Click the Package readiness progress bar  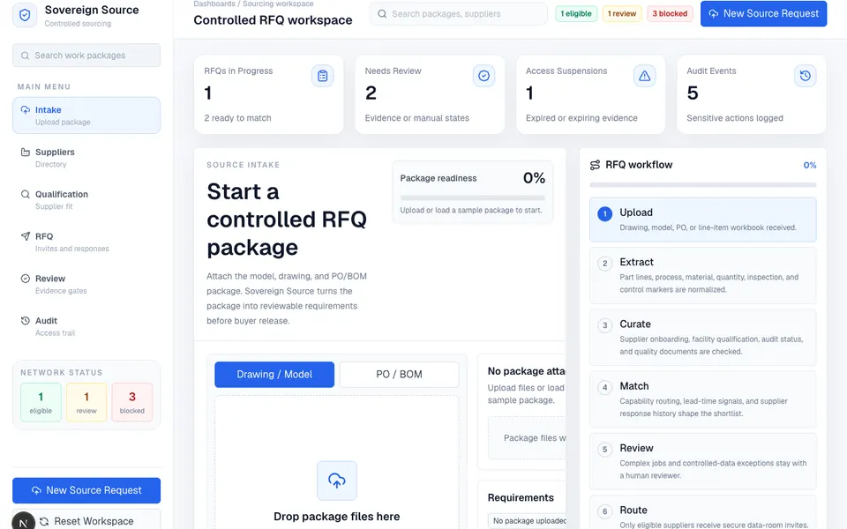click(x=473, y=197)
